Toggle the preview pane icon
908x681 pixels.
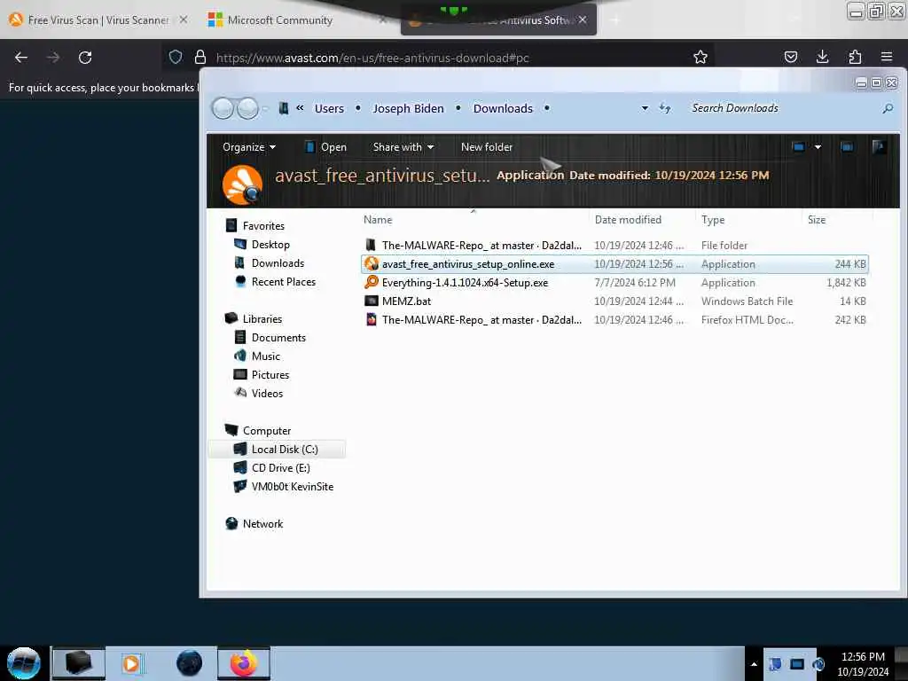(x=847, y=147)
